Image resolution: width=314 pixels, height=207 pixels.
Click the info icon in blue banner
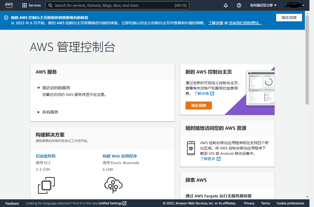pyautogui.click(x=6, y=18)
